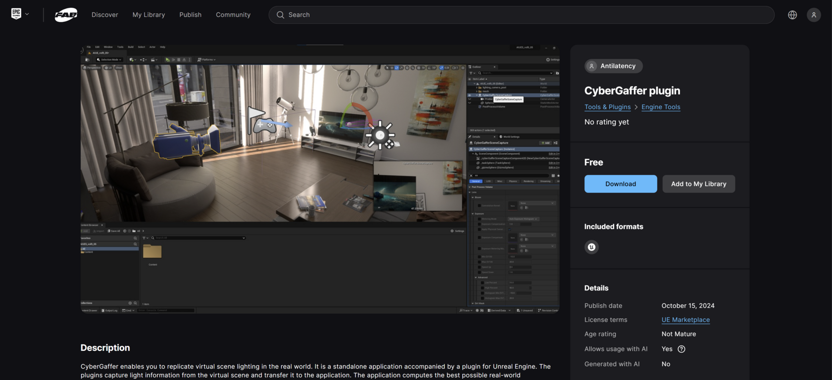
Task: Click Add to My Library button
Action: (x=699, y=184)
